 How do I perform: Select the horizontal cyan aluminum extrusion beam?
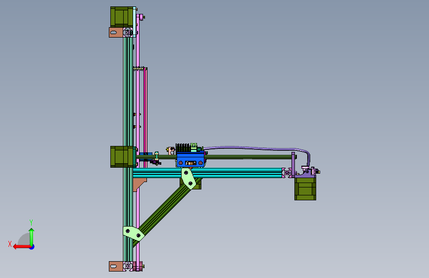208,173
